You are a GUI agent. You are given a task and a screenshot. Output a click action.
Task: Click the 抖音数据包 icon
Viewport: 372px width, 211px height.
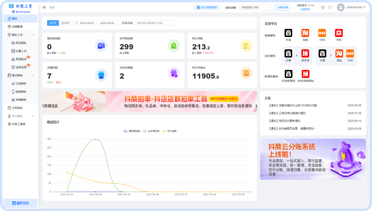pos(288,74)
